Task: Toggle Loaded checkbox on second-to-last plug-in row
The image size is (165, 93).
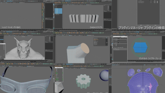Action: 150,2
